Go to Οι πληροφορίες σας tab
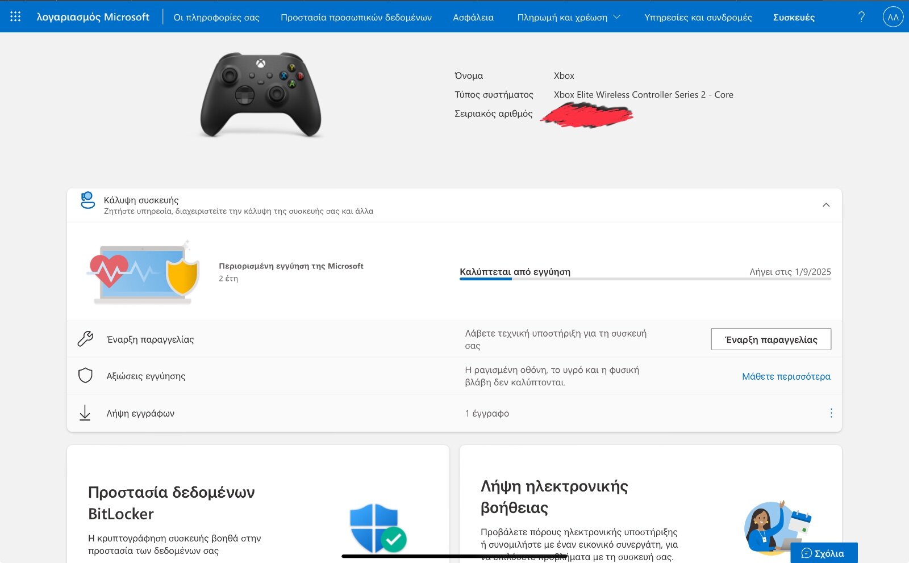Viewport: 909px width, 563px height. [x=216, y=17]
